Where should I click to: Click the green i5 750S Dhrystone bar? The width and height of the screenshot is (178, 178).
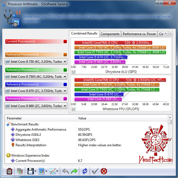(120, 52)
